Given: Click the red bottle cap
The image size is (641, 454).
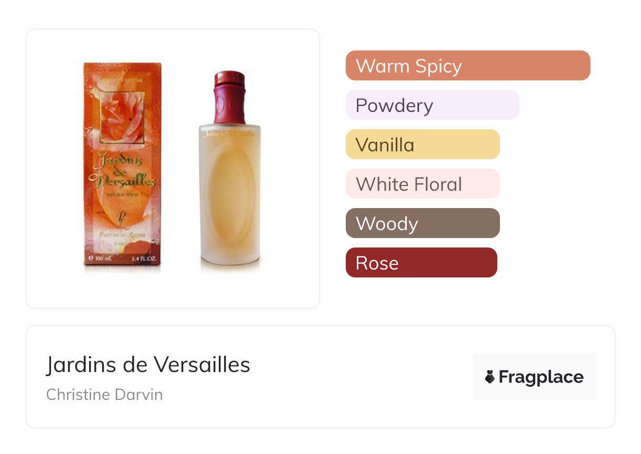Looking at the screenshot, I should pyautogui.click(x=230, y=98).
